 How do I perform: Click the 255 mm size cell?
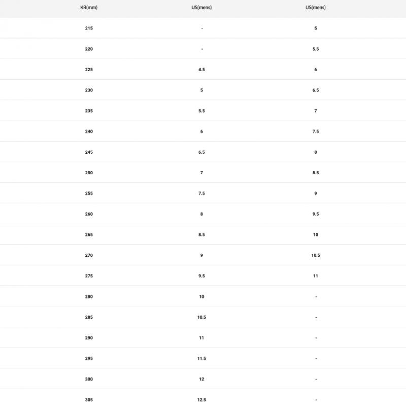click(89, 193)
